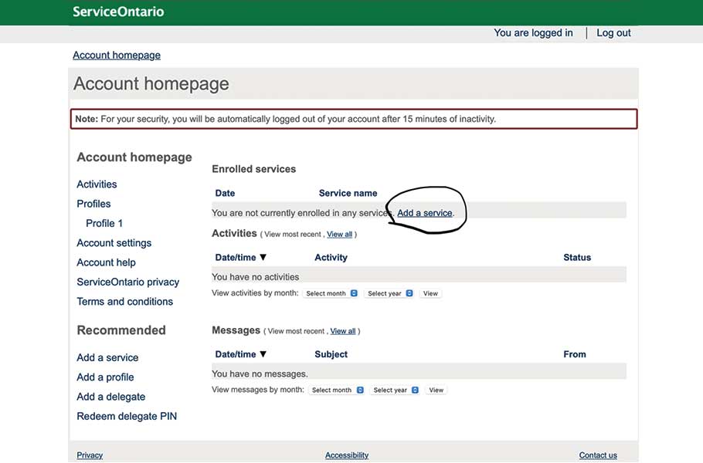The height and width of the screenshot is (463, 703).
Task: Sort Messages by Date/time arrow
Action: coord(263,354)
